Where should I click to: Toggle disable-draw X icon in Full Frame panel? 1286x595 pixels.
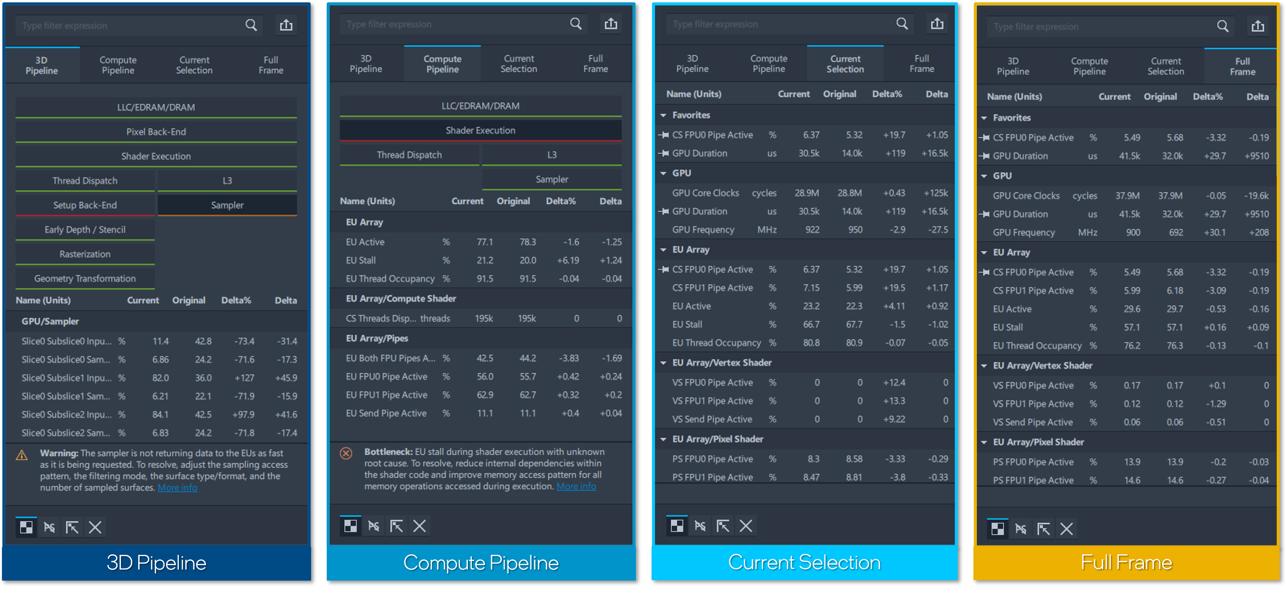(x=1066, y=528)
